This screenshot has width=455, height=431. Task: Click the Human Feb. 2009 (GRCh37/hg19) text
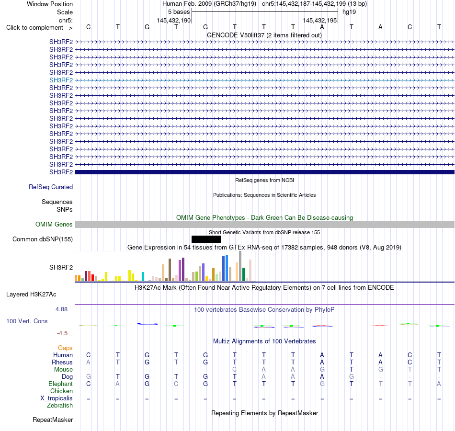click(x=209, y=4)
